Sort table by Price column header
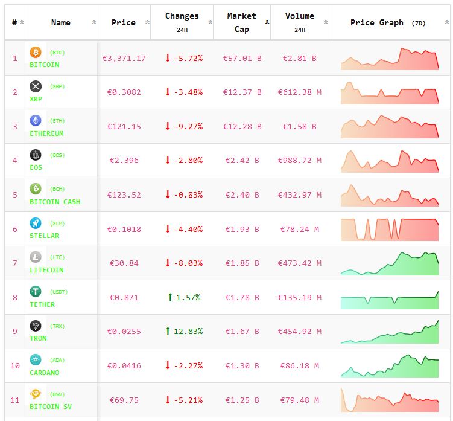This screenshot has width=453, height=421. pos(124,22)
